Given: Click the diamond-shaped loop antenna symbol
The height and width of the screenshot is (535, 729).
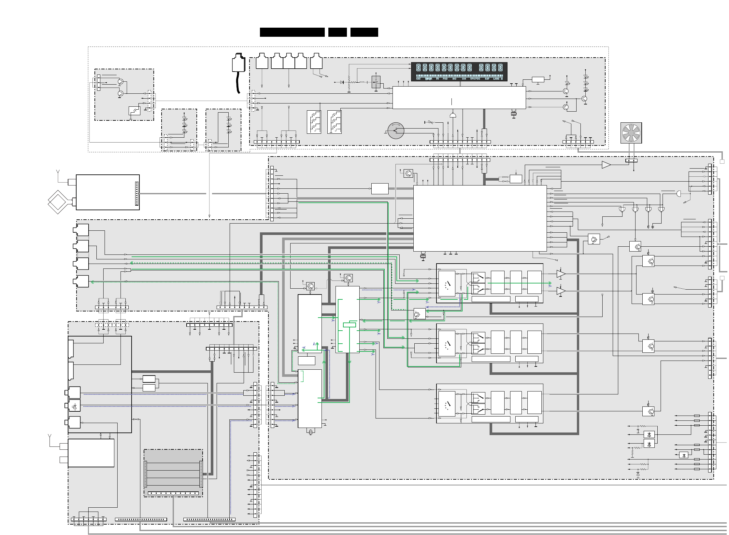Looking at the screenshot, I should tap(58, 202).
